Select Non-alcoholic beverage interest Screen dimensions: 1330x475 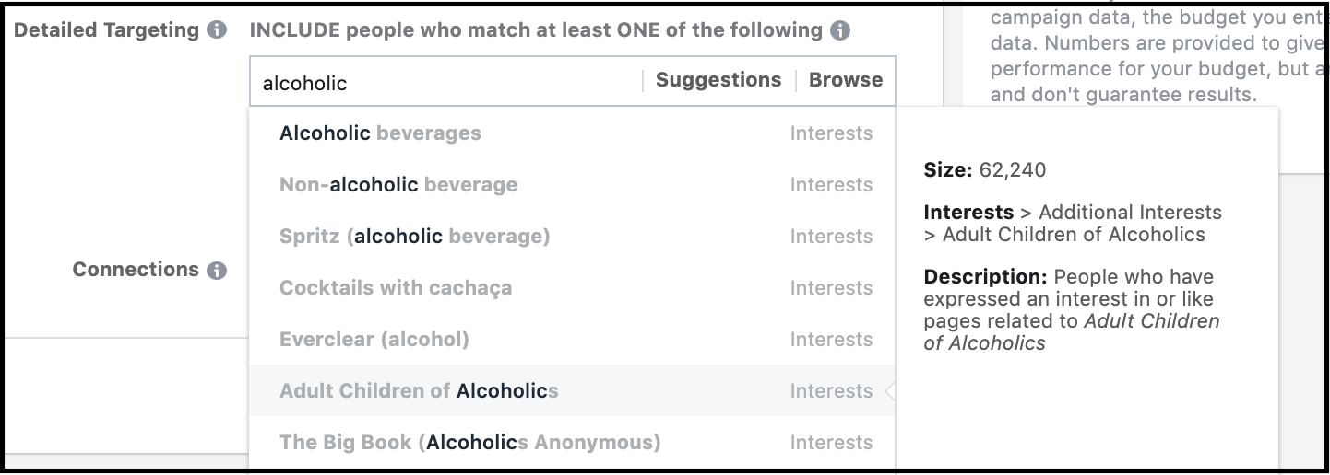572,185
